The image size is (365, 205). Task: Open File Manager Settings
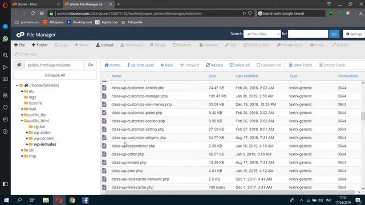click(354, 34)
